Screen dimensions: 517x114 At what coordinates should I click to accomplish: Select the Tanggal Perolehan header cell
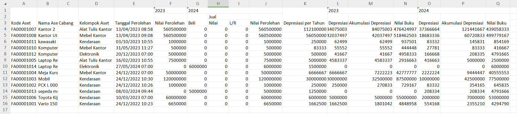point(133,23)
